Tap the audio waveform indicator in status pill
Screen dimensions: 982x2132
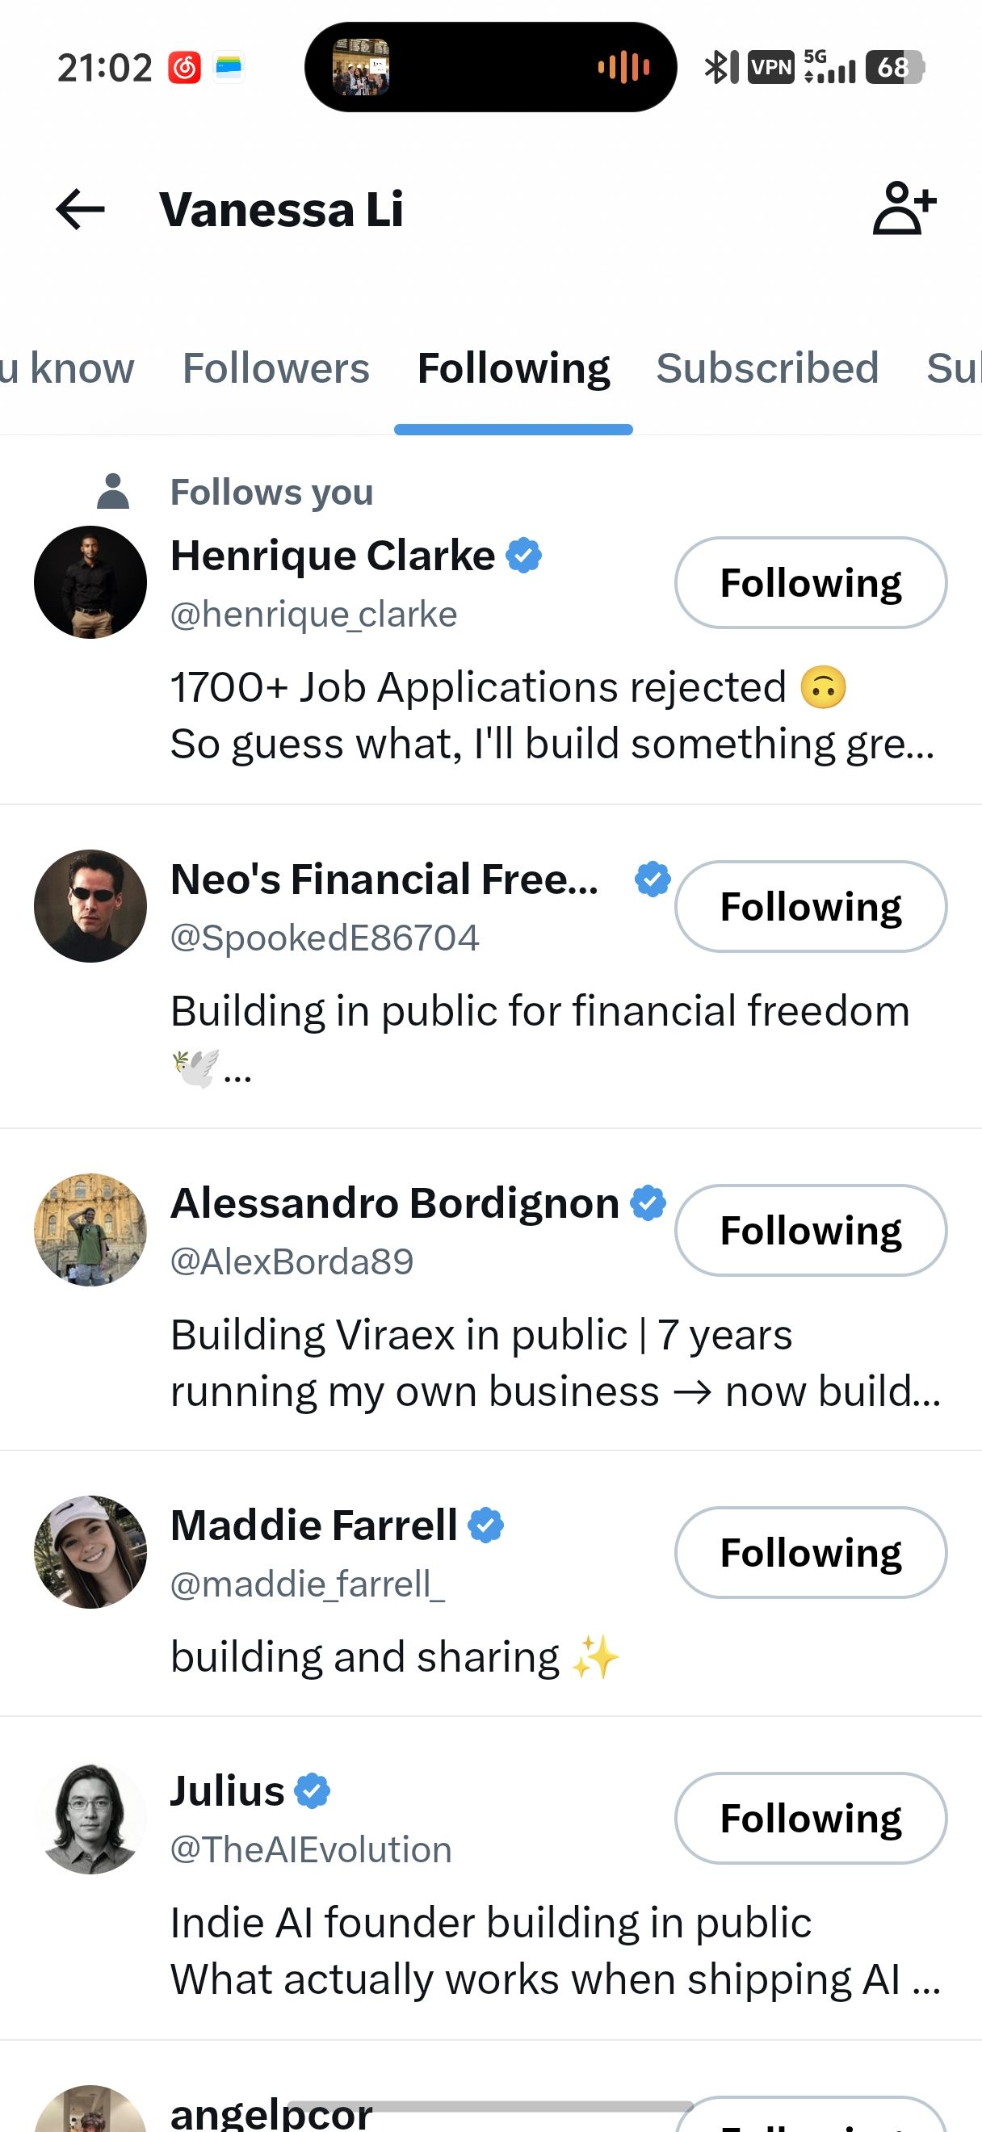(623, 67)
